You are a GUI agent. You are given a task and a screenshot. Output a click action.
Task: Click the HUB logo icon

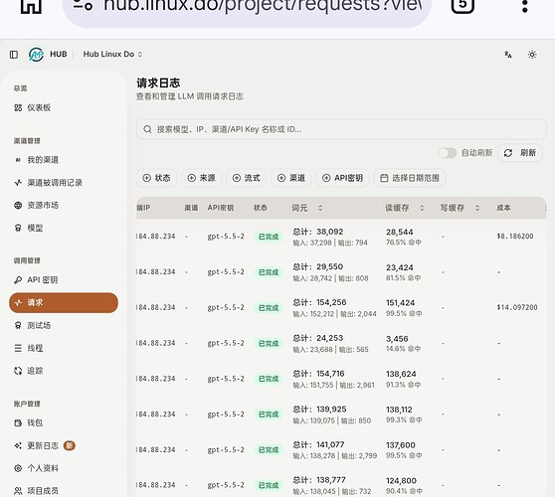click(36, 55)
